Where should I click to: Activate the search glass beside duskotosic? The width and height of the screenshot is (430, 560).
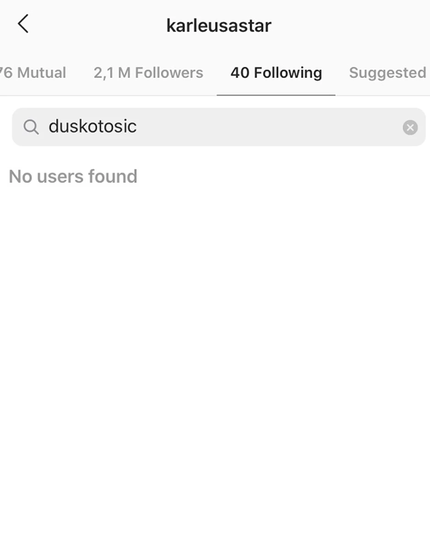[x=31, y=127]
